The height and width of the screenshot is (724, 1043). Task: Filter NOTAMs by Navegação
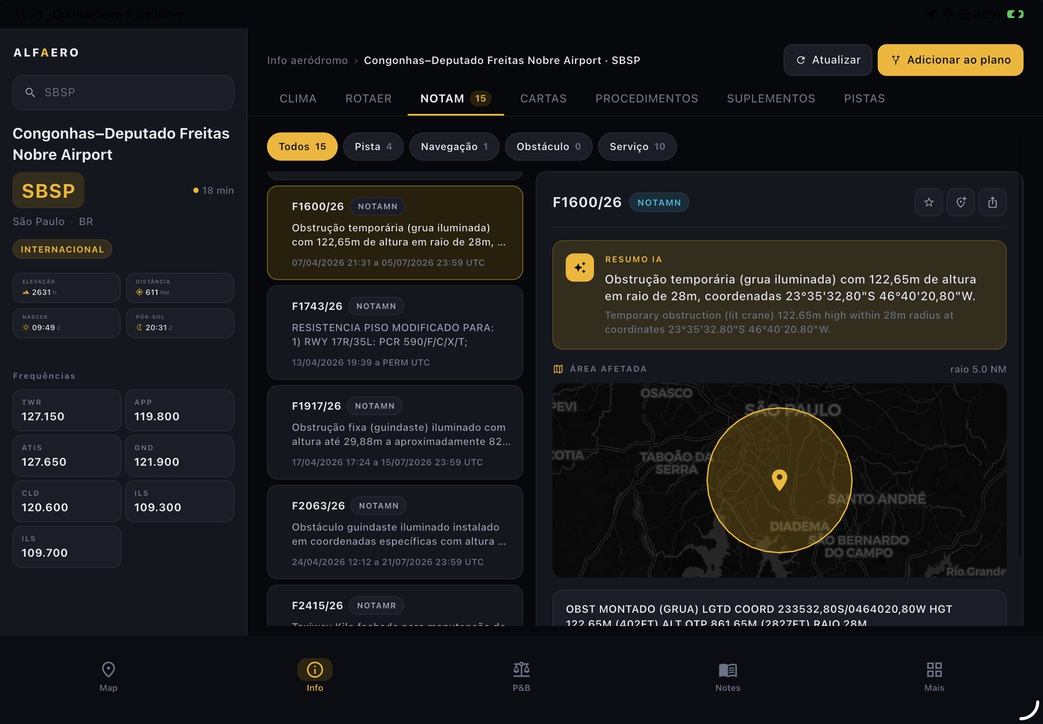[454, 147]
